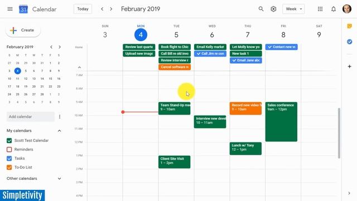Open the completed Contact new task on Friday
Viewport: 357px width, 201px height.
click(281, 47)
